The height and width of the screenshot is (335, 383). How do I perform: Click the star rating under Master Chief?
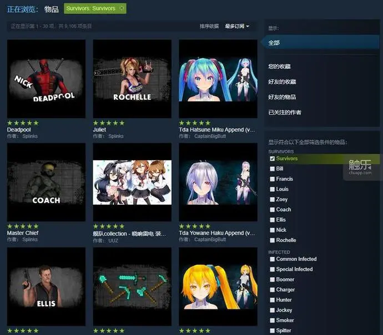[x=23, y=226]
